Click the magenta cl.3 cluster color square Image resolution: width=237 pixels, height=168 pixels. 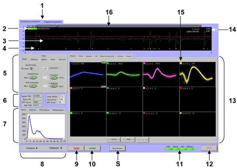pos(144,63)
